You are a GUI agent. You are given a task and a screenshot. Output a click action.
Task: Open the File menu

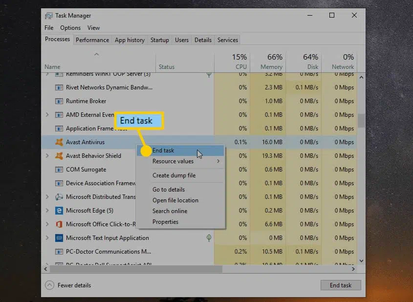(x=49, y=28)
